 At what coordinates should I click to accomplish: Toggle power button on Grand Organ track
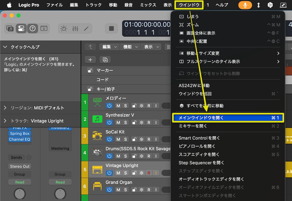click(x=109, y=190)
